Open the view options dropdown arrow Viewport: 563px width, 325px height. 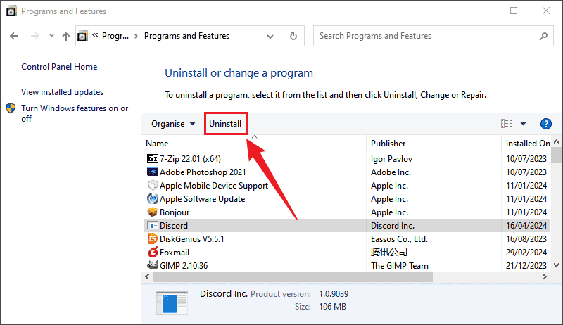(523, 124)
